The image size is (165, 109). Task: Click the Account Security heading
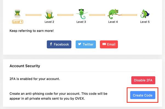(25, 66)
